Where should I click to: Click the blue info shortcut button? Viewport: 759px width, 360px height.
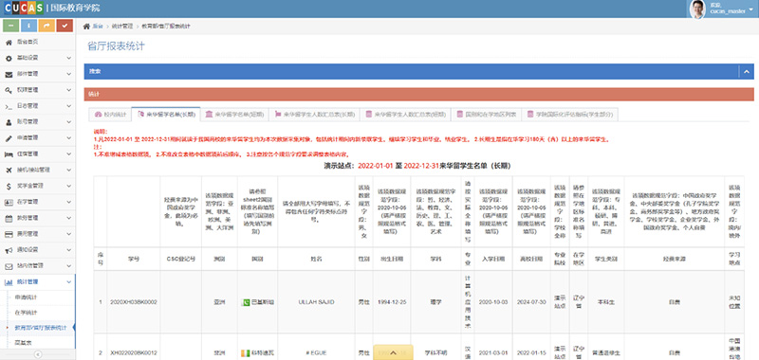[x=29, y=26]
